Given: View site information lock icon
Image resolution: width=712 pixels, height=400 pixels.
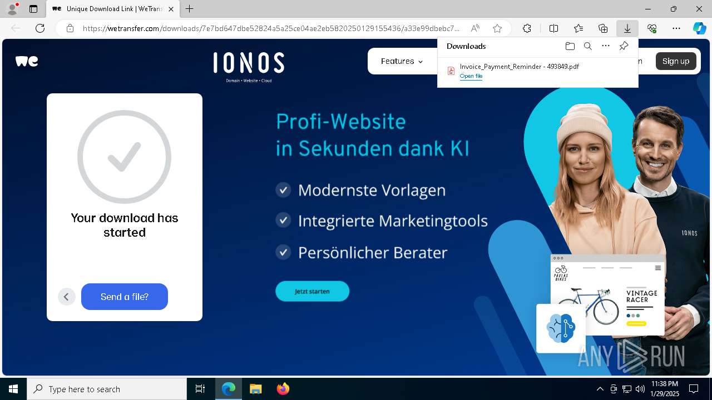Looking at the screenshot, I should tap(70, 28).
